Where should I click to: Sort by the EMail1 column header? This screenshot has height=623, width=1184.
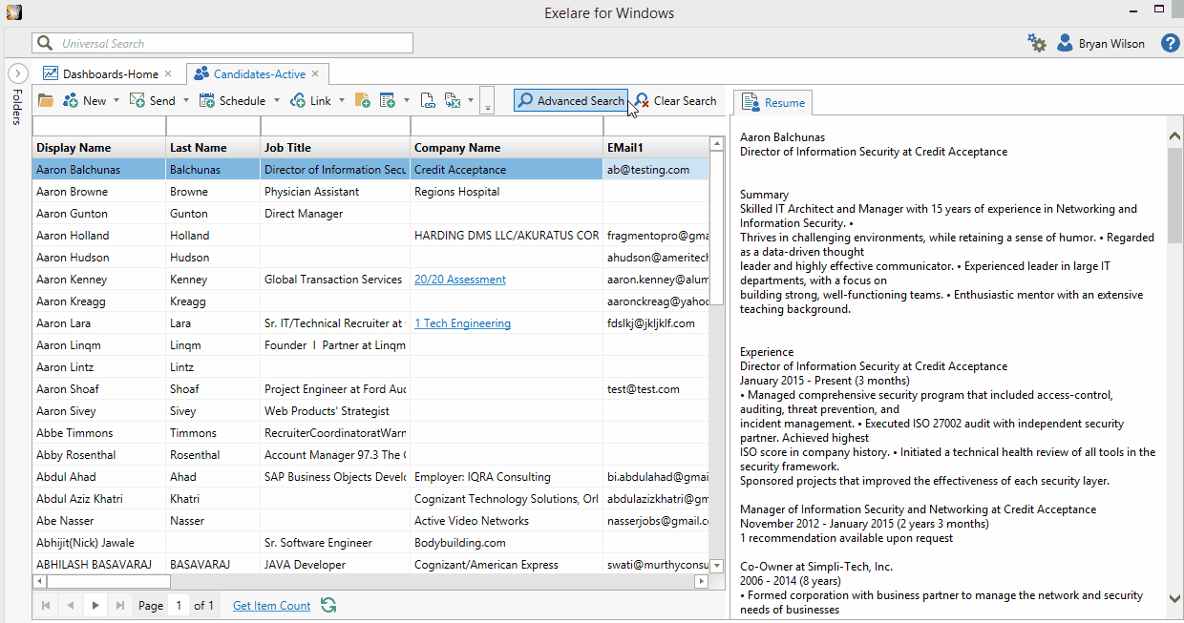(656, 148)
